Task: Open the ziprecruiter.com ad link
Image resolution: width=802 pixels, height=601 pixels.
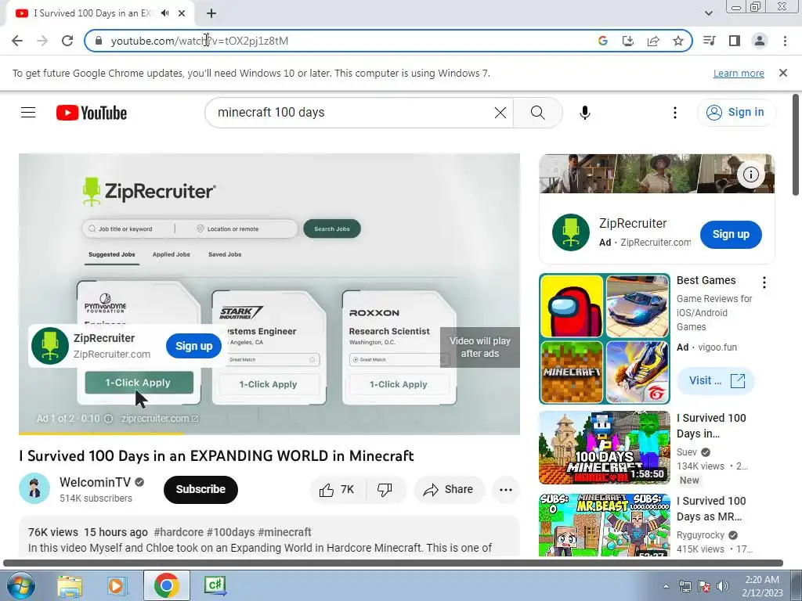Action: point(160,419)
